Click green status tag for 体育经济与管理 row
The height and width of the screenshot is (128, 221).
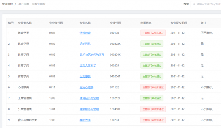point(152,98)
